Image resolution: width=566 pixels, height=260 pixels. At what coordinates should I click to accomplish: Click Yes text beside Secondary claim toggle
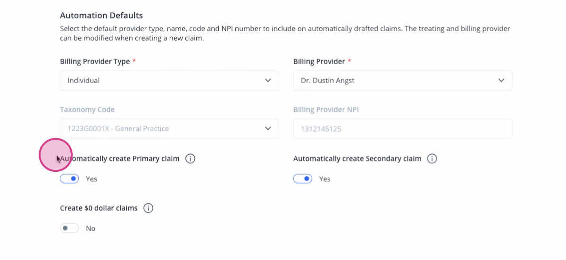click(325, 179)
